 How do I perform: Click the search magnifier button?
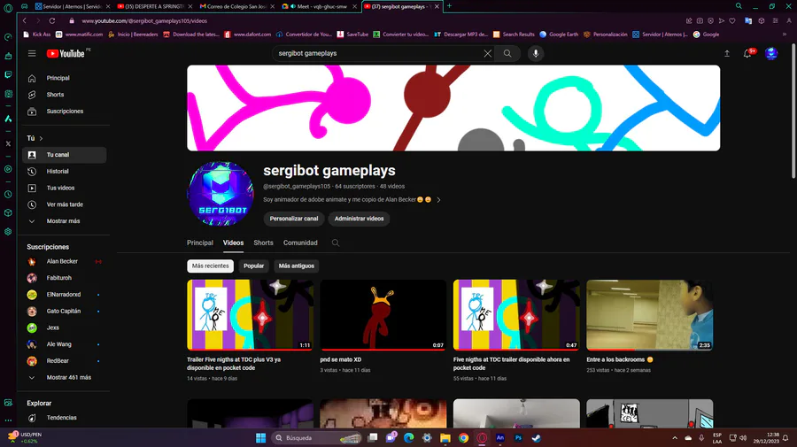507,53
